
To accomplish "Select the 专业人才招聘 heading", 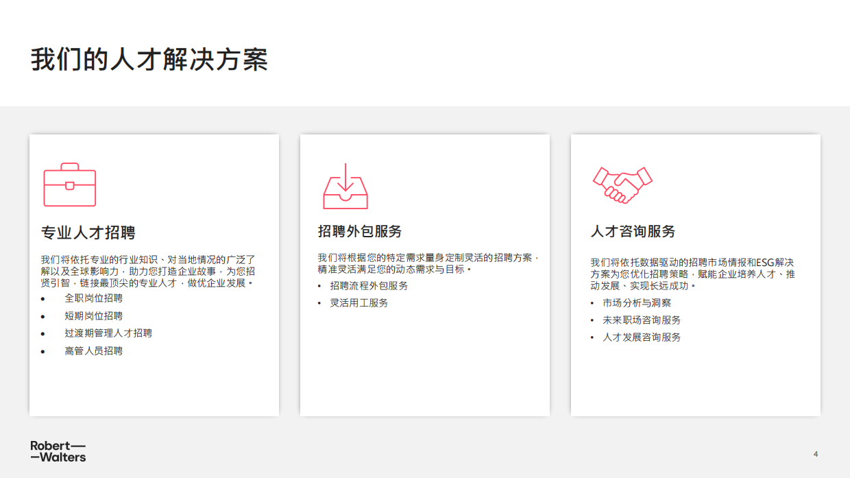I will point(88,232).
